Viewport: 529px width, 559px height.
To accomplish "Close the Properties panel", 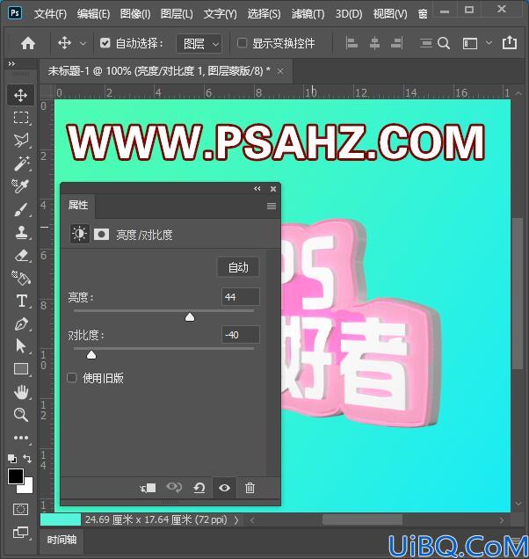I will pos(273,189).
